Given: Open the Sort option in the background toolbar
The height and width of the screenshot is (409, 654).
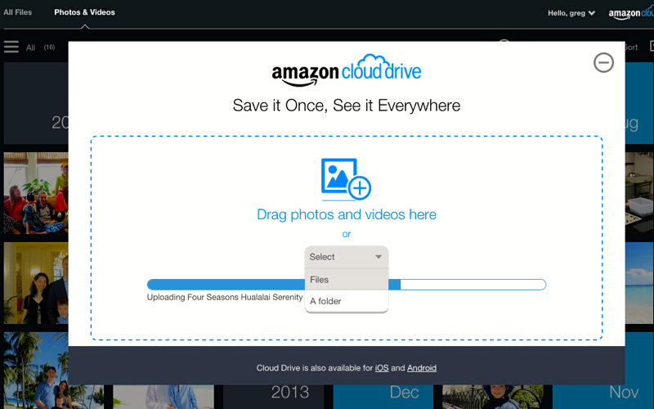Looking at the screenshot, I should pos(631,47).
